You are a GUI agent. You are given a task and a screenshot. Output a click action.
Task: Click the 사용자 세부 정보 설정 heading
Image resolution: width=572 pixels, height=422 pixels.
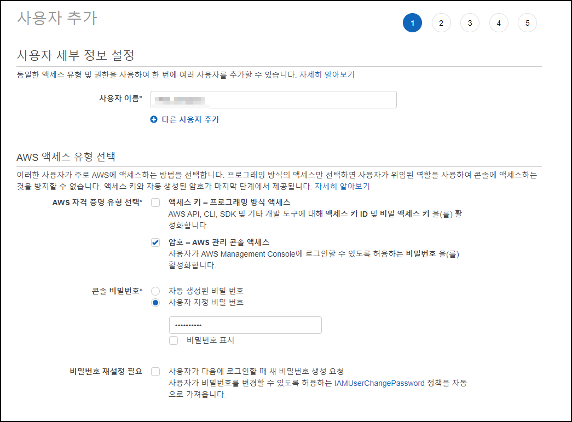[76, 55]
